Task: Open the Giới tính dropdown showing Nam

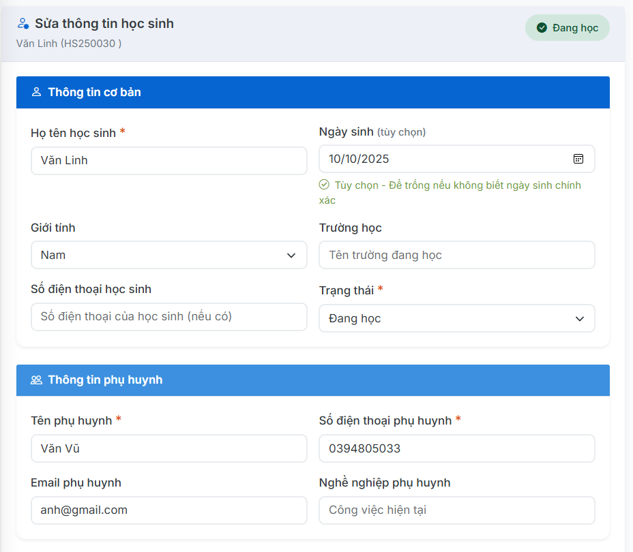Action: click(168, 255)
